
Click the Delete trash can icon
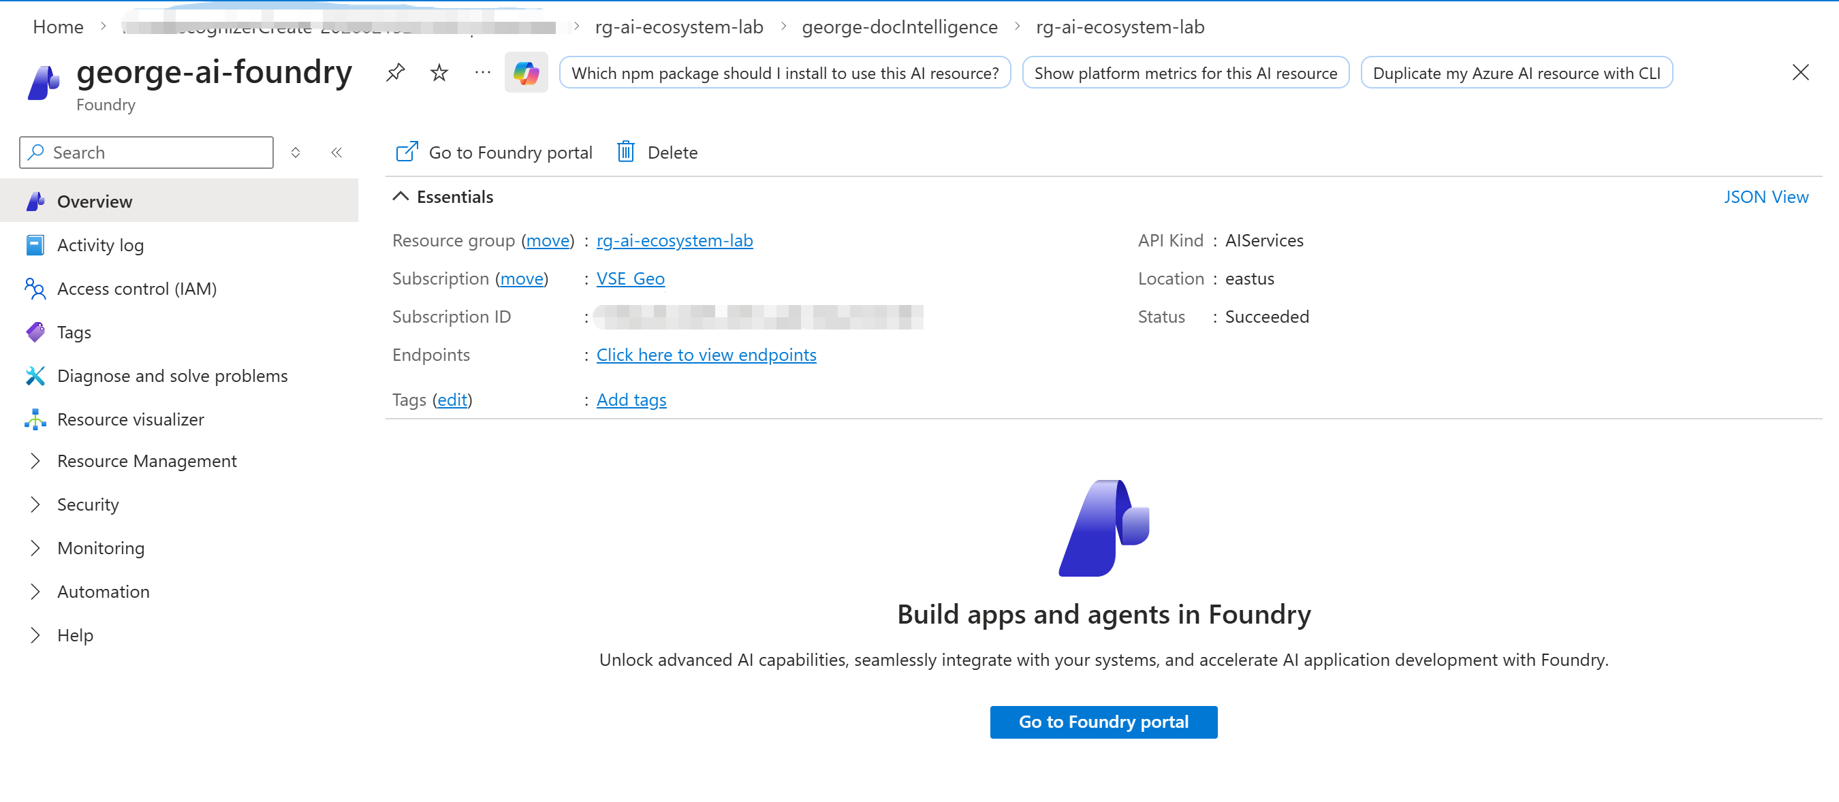point(626,152)
